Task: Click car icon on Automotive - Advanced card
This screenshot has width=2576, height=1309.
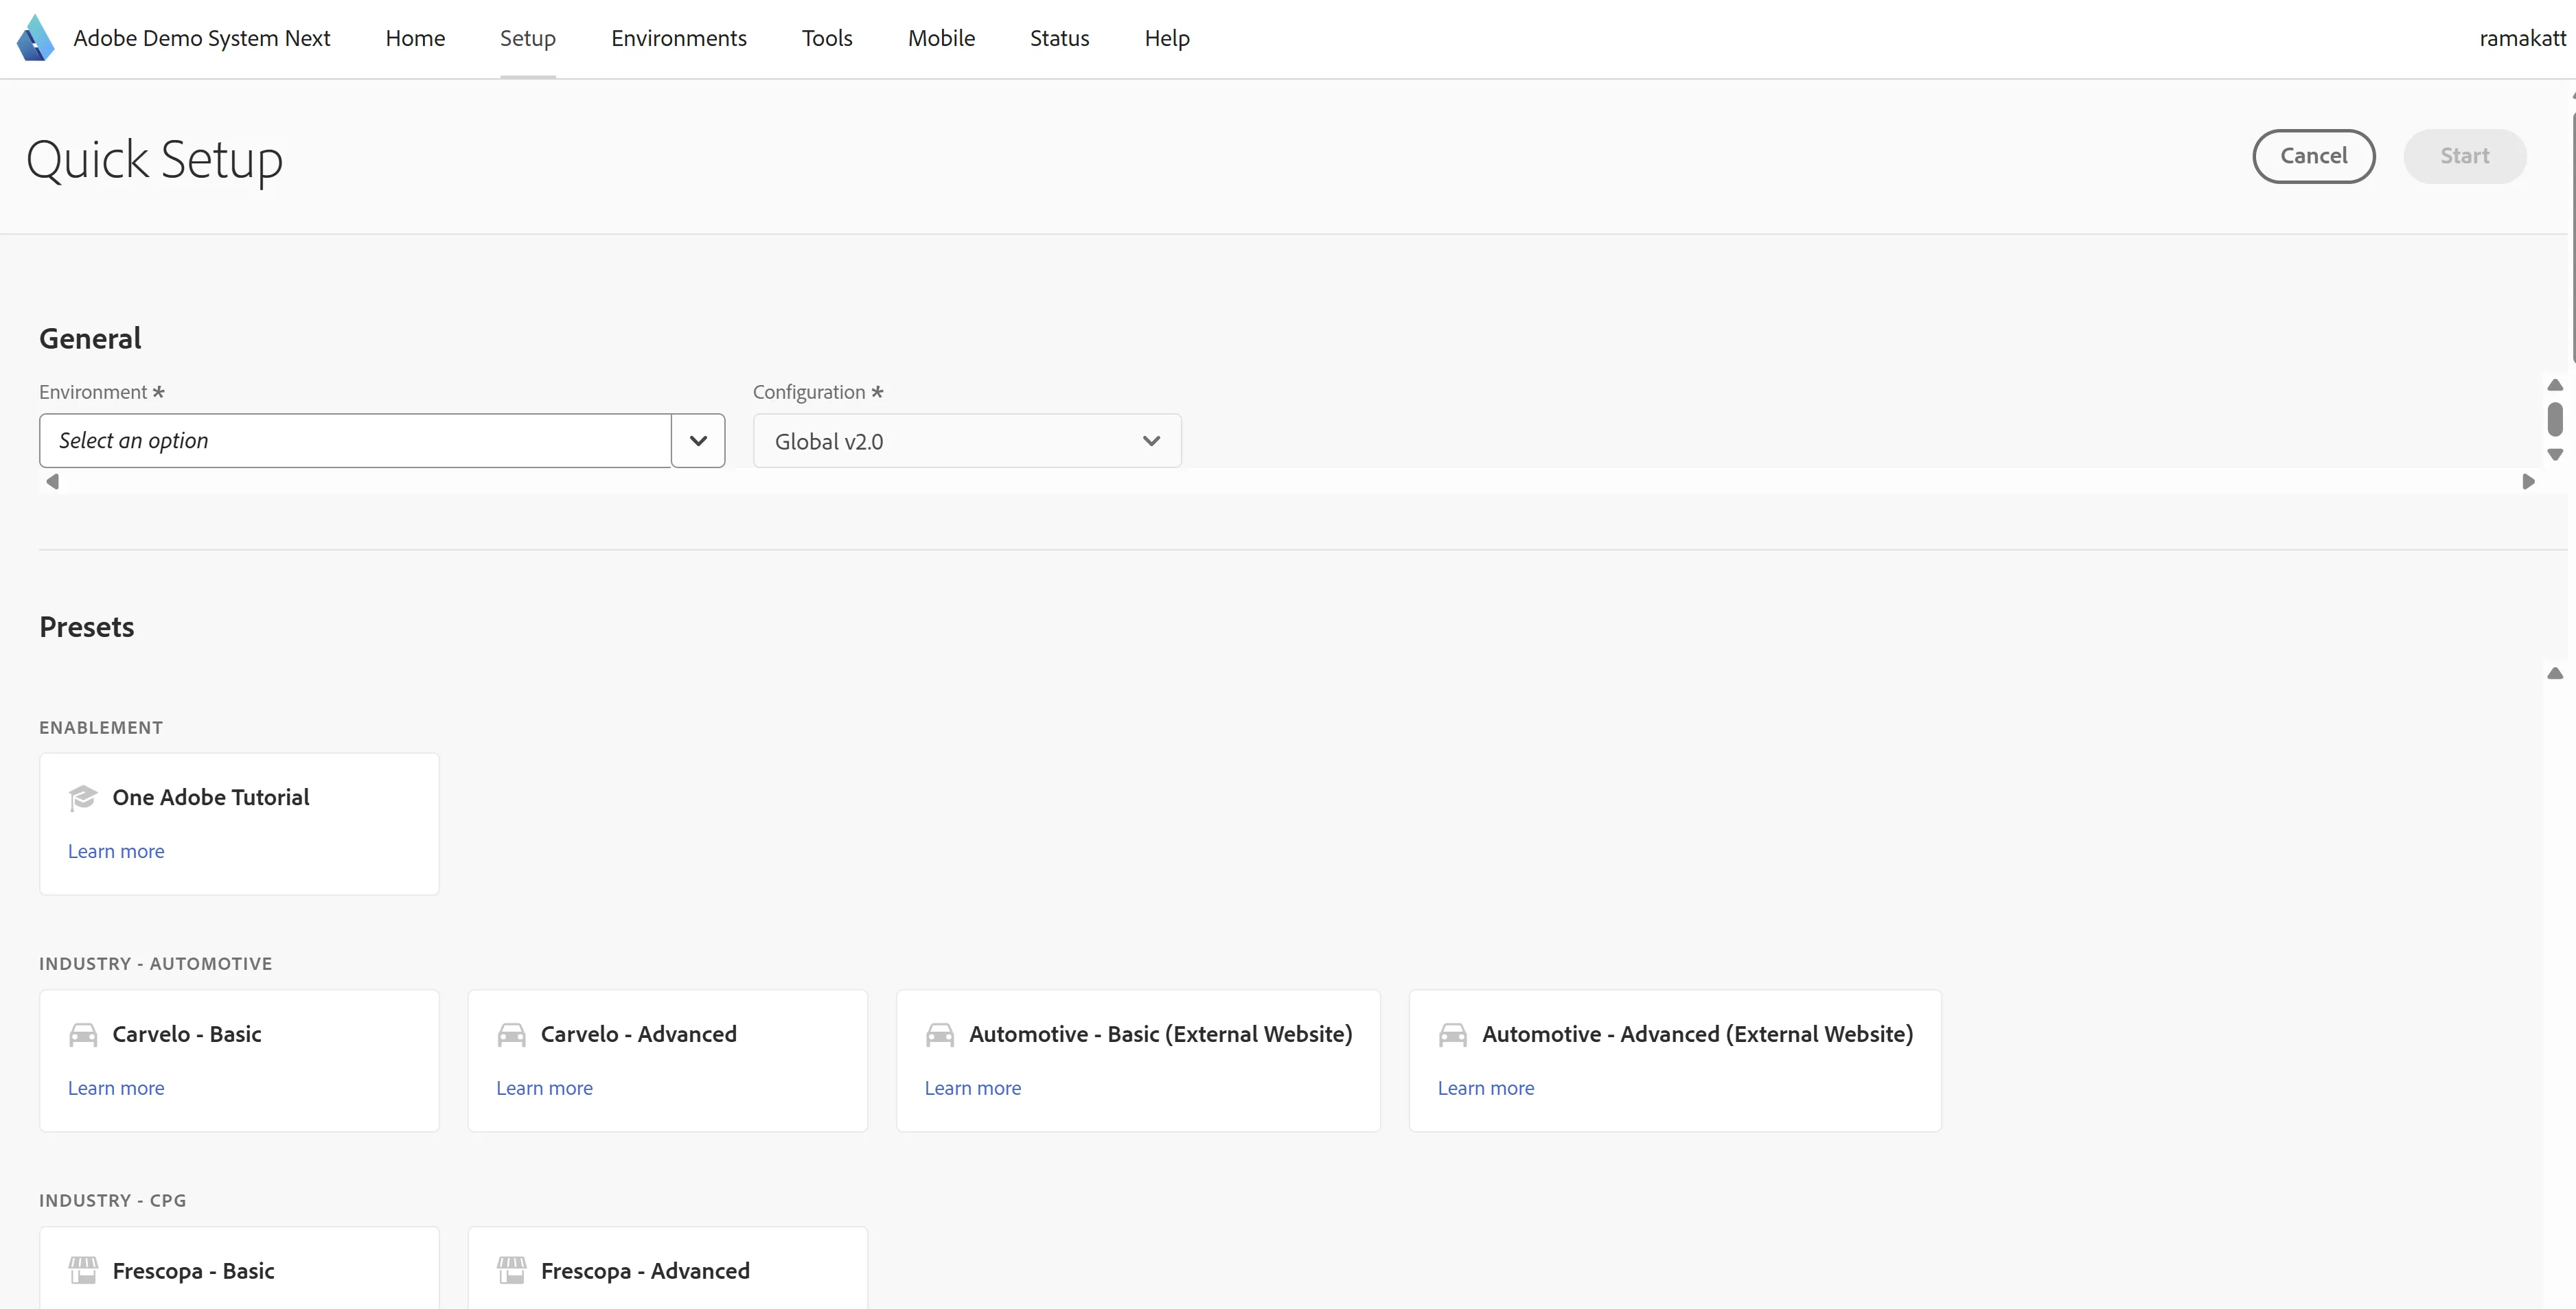Action: click(1453, 1034)
